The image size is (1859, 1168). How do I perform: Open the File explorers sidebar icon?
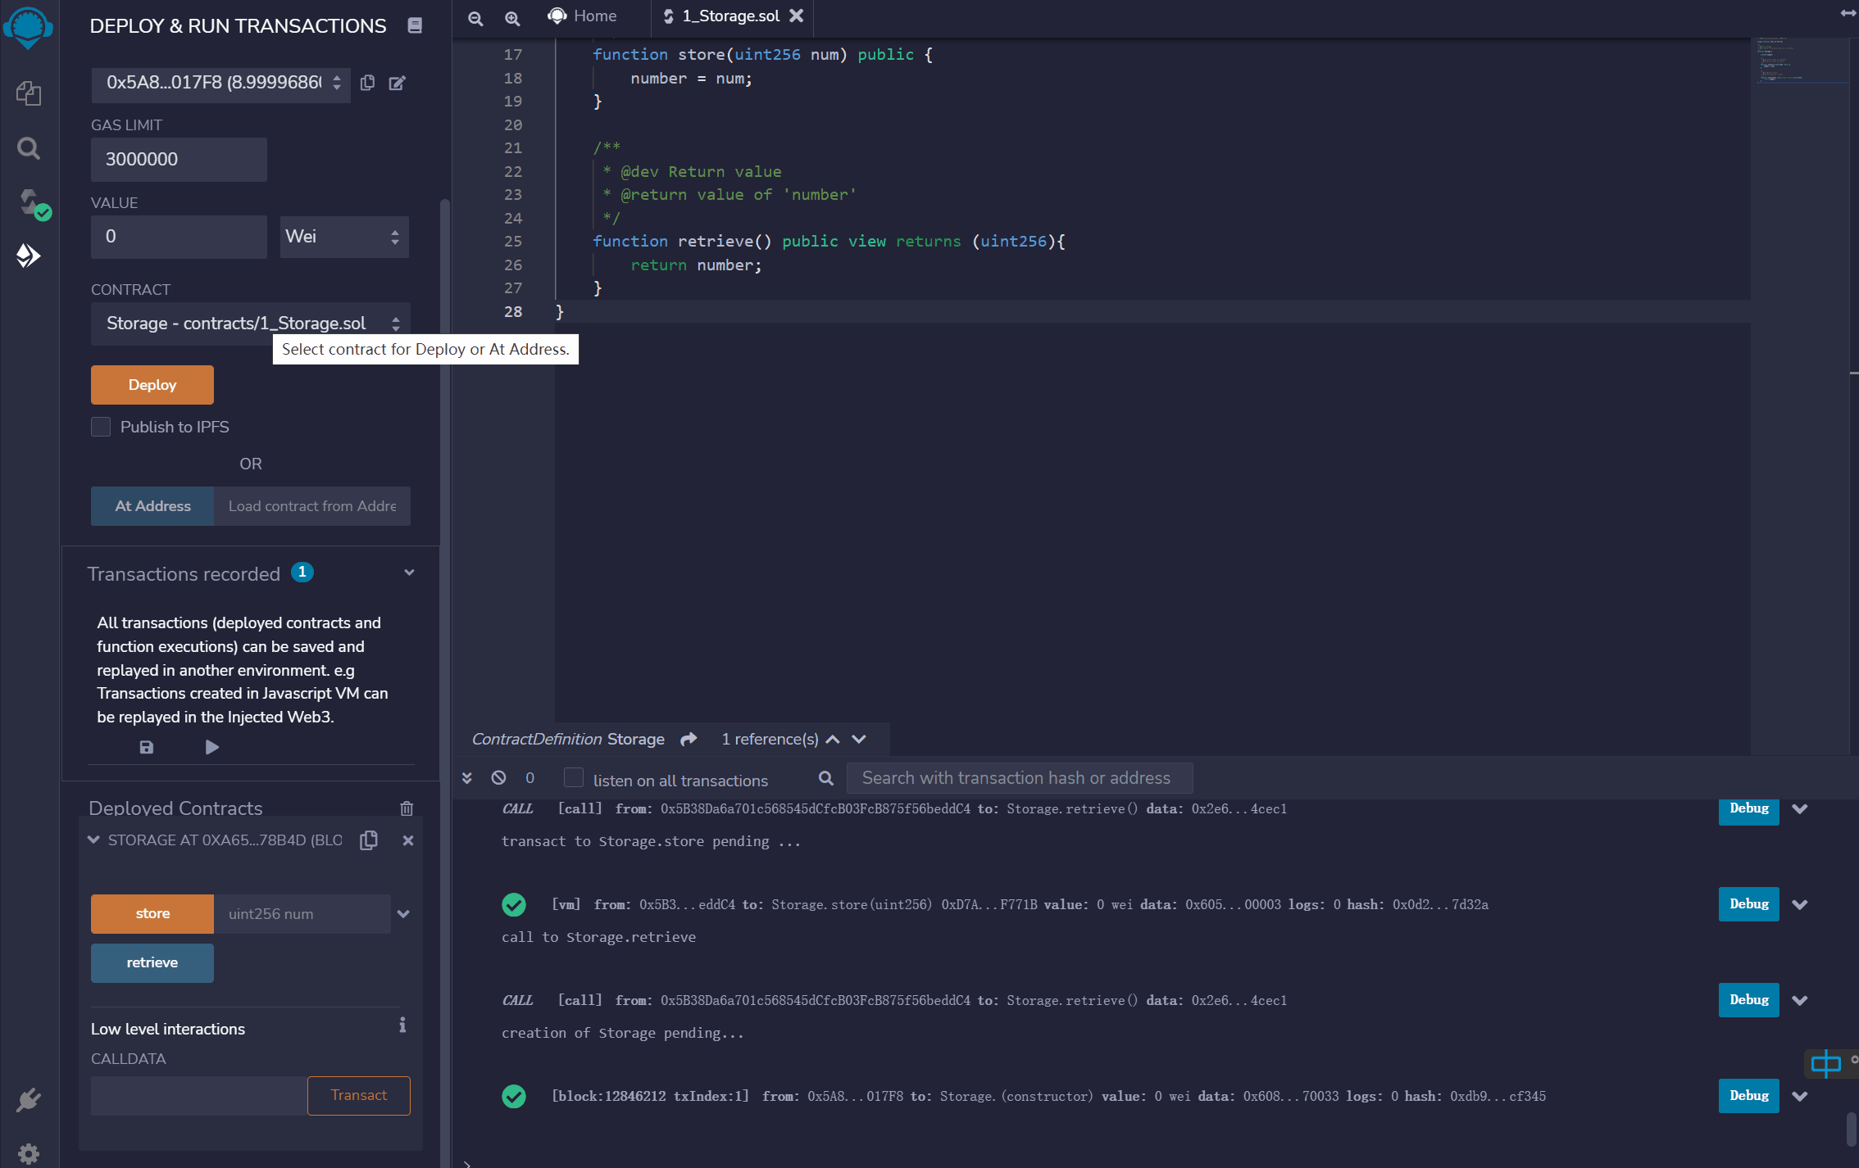tap(29, 93)
